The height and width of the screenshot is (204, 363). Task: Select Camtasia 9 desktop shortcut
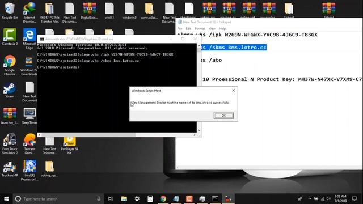10,37
